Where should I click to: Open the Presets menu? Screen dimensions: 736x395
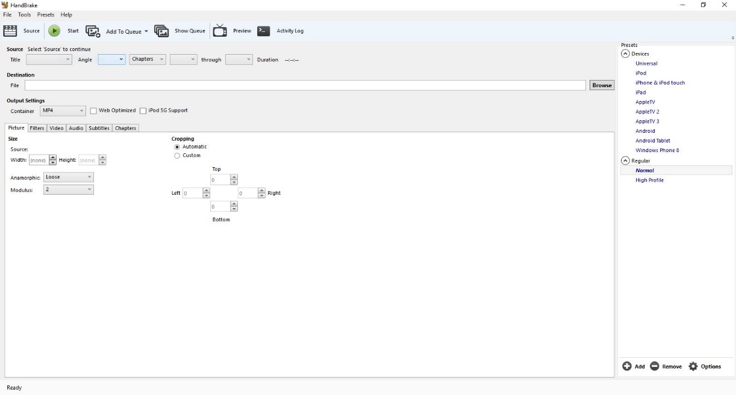[46, 14]
